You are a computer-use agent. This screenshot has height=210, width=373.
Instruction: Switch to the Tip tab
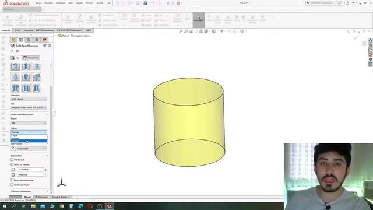15,58
